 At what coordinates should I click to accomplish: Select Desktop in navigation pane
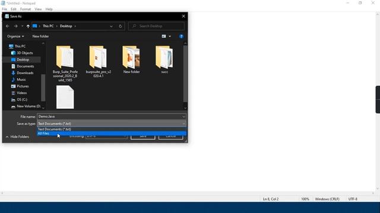pos(22,60)
